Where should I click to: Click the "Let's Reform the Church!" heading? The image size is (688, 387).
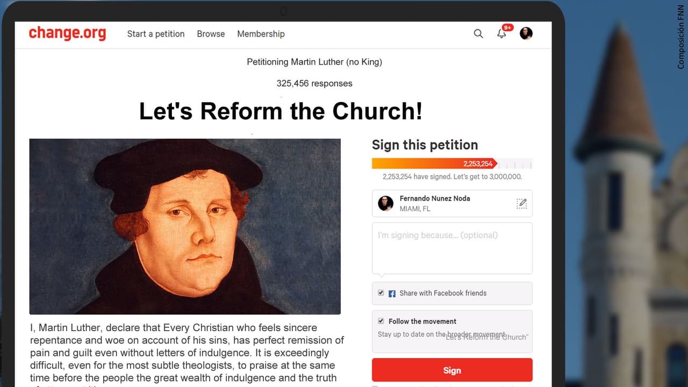281,111
